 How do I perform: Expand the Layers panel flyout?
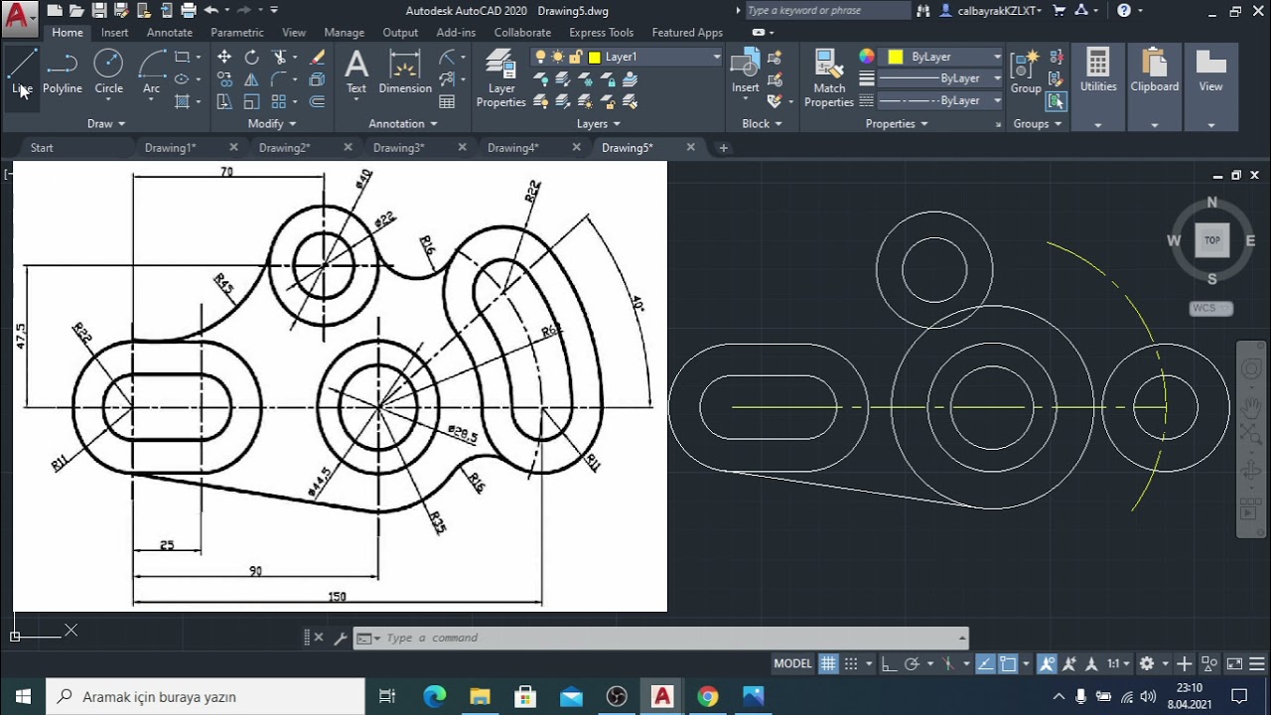(599, 124)
